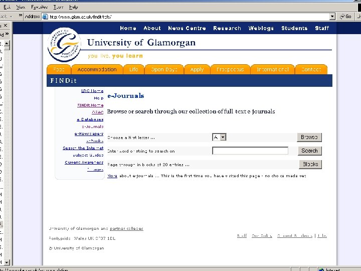
Task: Open the address bar history dropdown
Action: 332,17
